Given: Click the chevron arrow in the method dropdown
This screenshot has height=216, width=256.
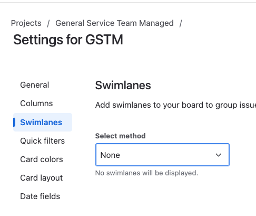Looking at the screenshot, I should pos(219,155).
